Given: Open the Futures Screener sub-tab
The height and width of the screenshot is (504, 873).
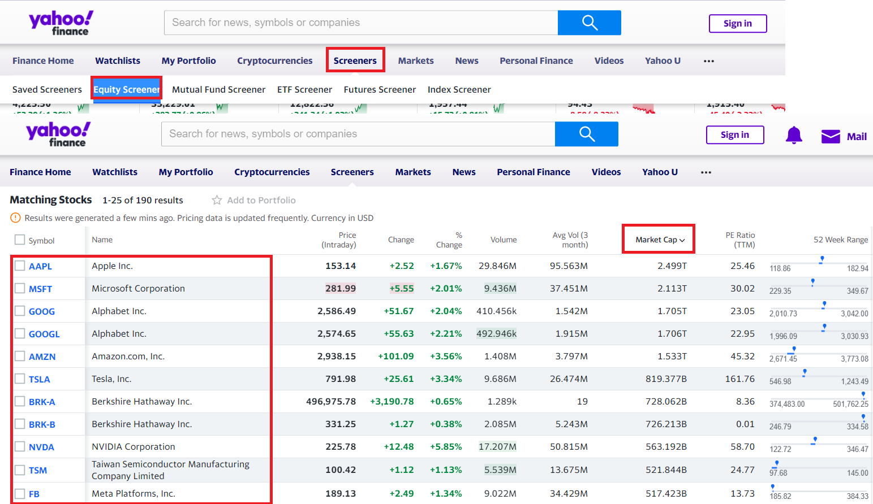Looking at the screenshot, I should tap(380, 89).
